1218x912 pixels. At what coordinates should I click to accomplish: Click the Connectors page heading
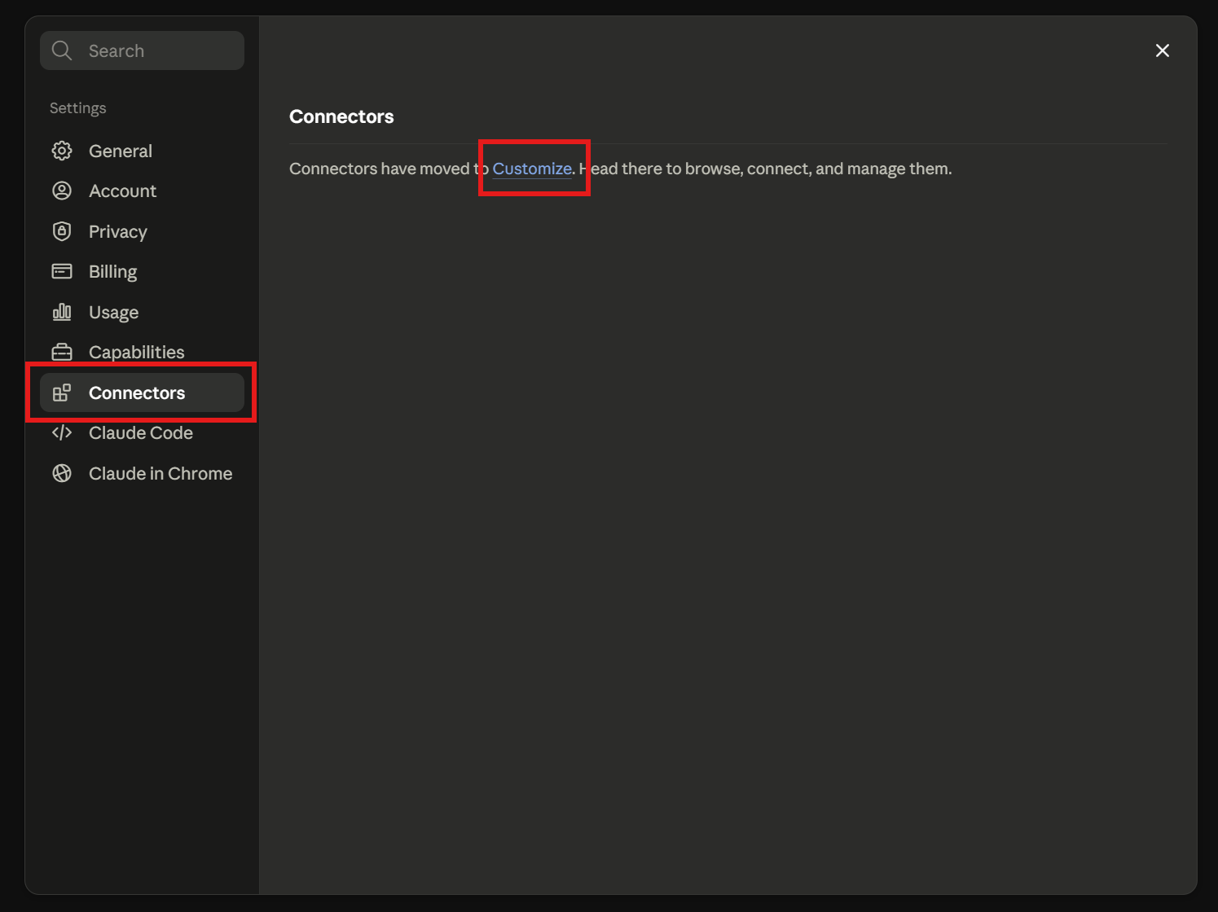point(341,116)
